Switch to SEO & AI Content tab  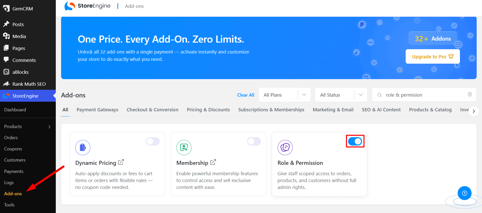pos(381,110)
